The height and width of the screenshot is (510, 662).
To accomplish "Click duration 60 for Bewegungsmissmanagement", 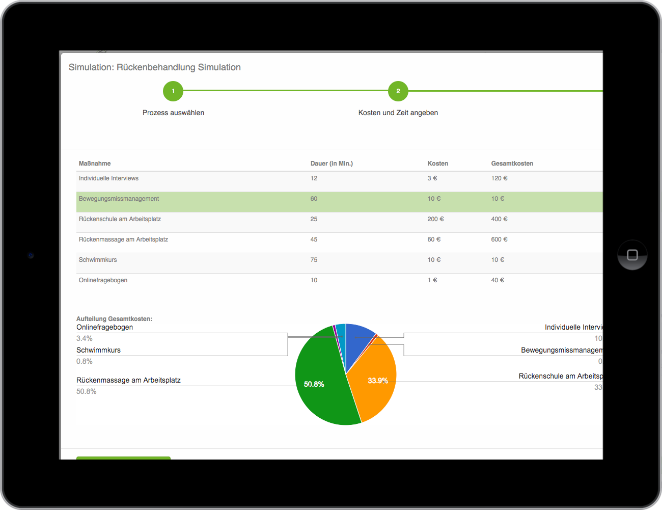I will coord(314,199).
